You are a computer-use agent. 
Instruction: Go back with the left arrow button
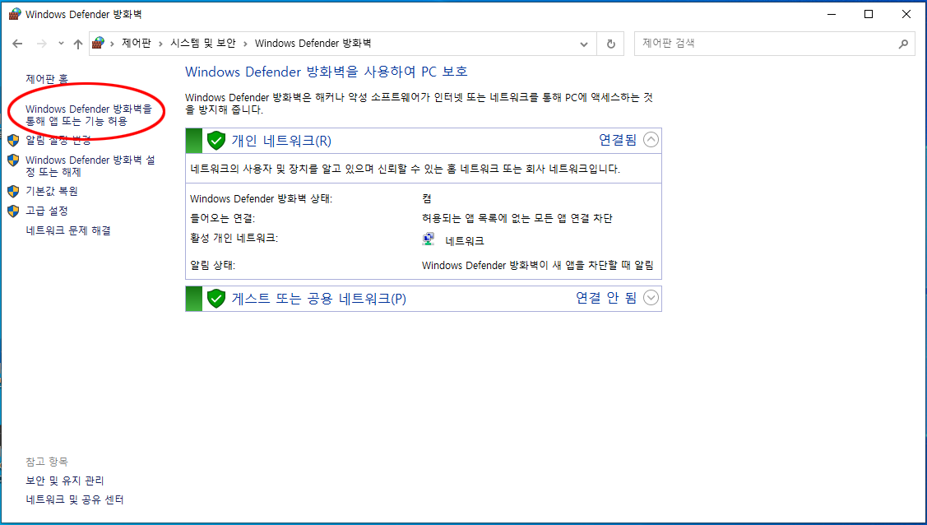(17, 44)
